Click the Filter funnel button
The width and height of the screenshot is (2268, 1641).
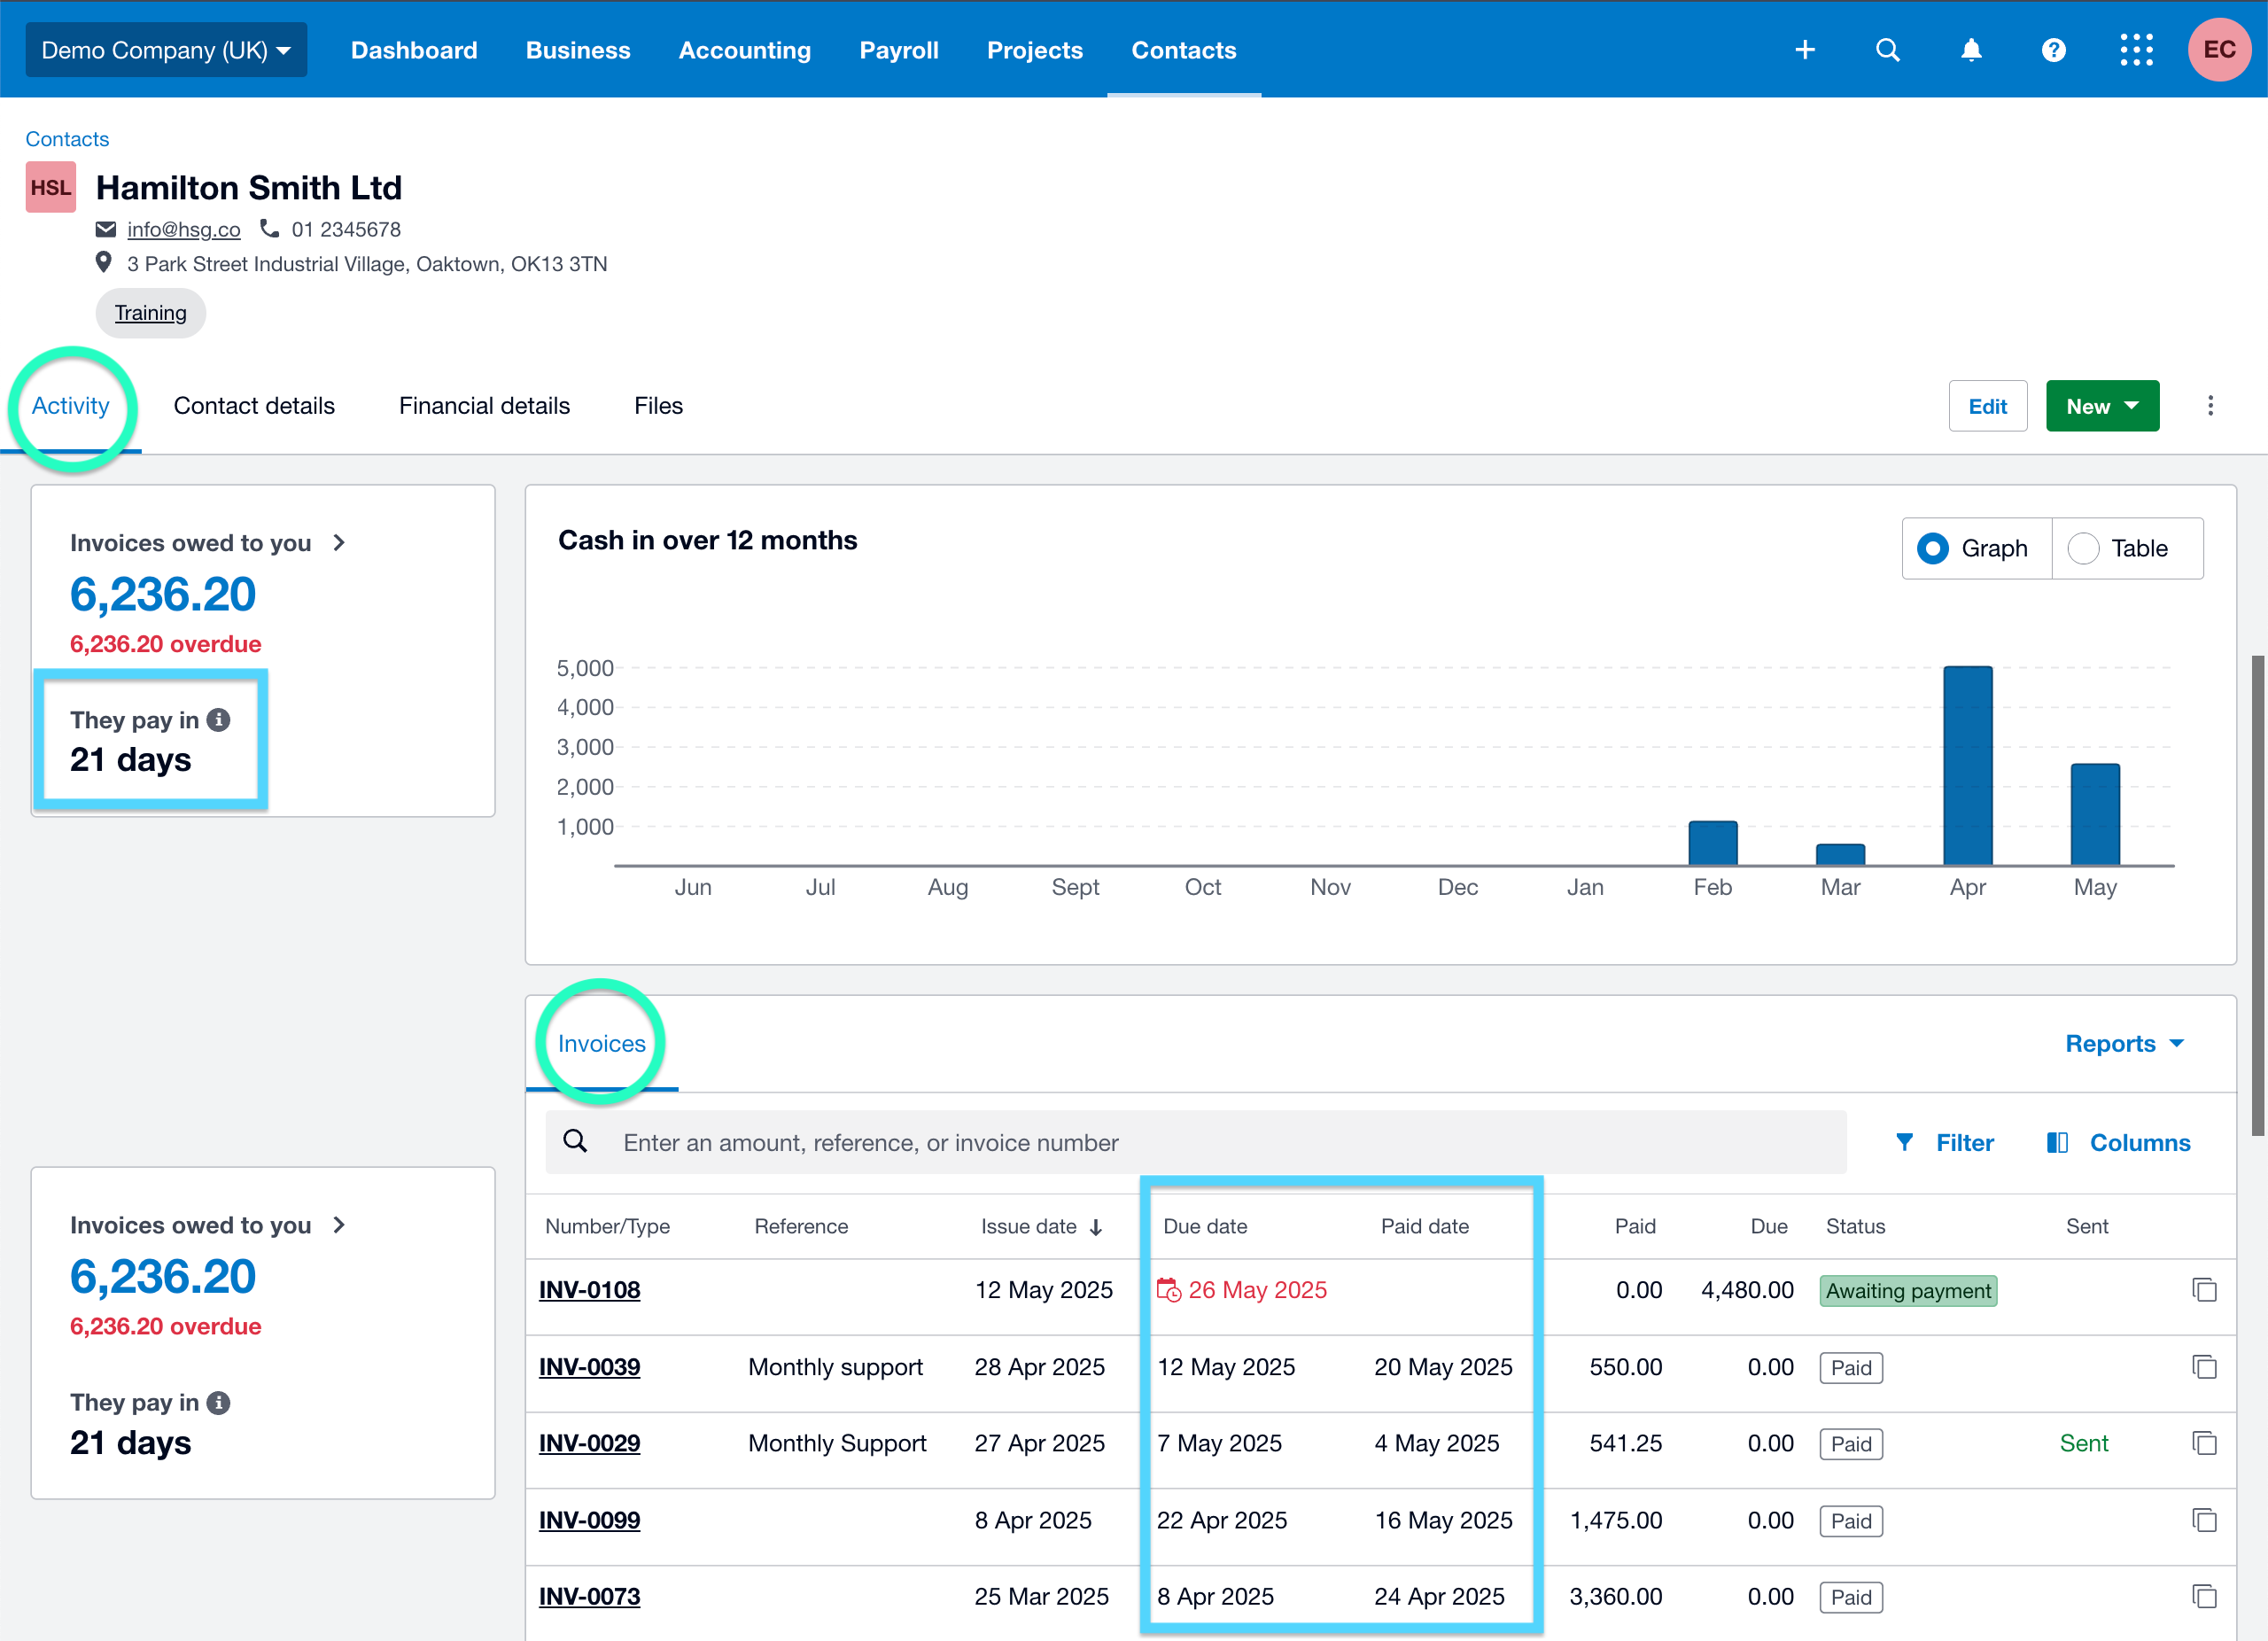(1944, 1142)
